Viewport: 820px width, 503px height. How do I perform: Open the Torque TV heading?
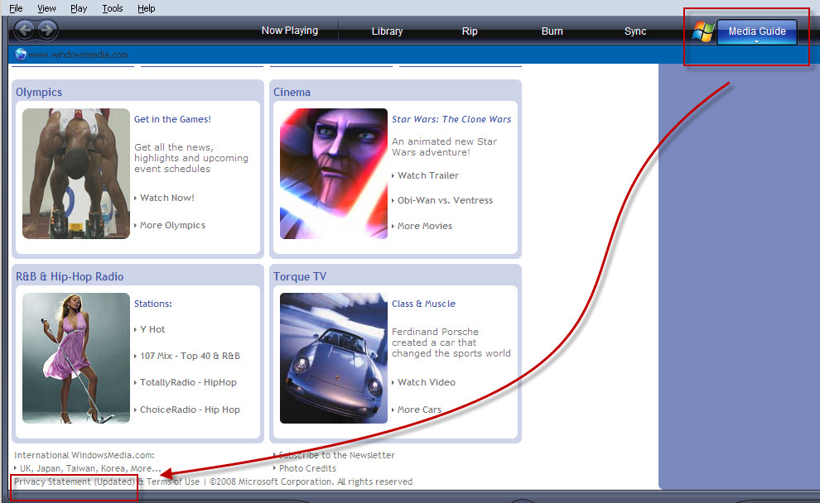pyautogui.click(x=300, y=276)
